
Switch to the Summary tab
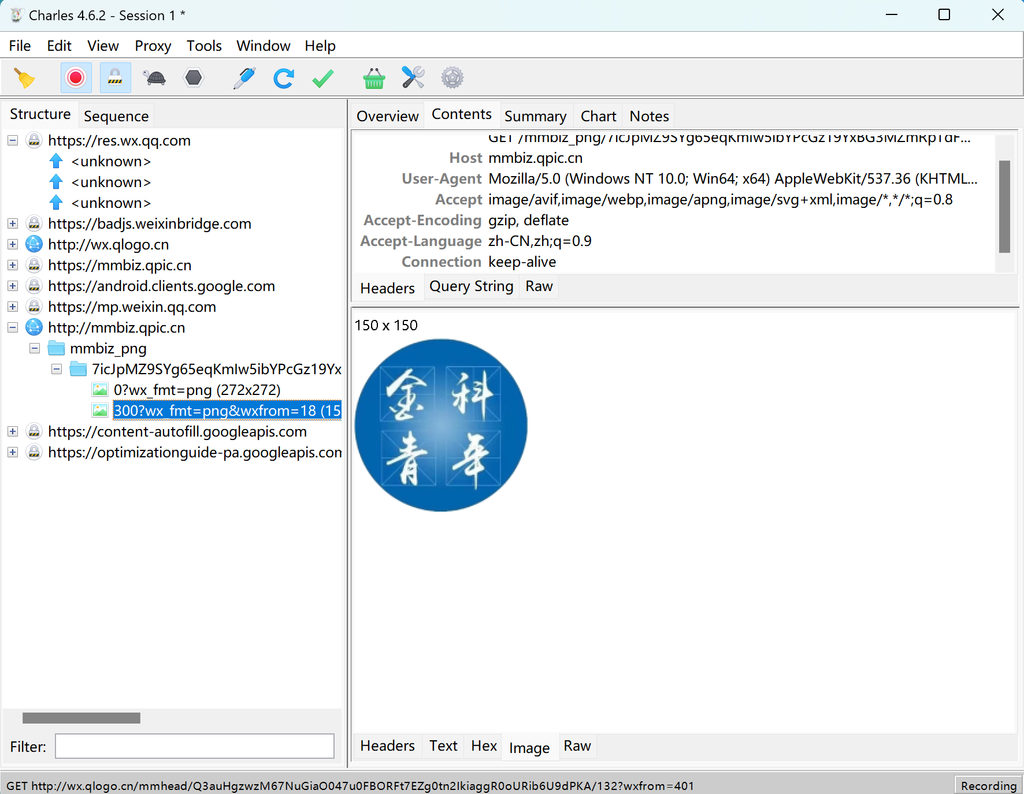coord(535,116)
